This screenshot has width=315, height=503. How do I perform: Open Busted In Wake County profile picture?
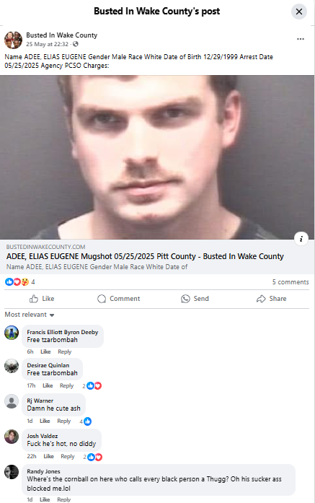pyautogui.click(x=13, y=40)
